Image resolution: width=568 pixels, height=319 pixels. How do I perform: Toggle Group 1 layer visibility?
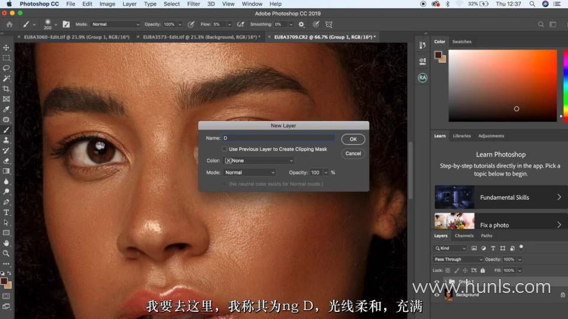437,282
